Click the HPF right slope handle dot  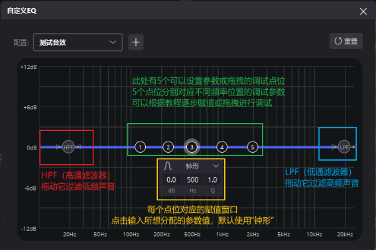(78, 147)
